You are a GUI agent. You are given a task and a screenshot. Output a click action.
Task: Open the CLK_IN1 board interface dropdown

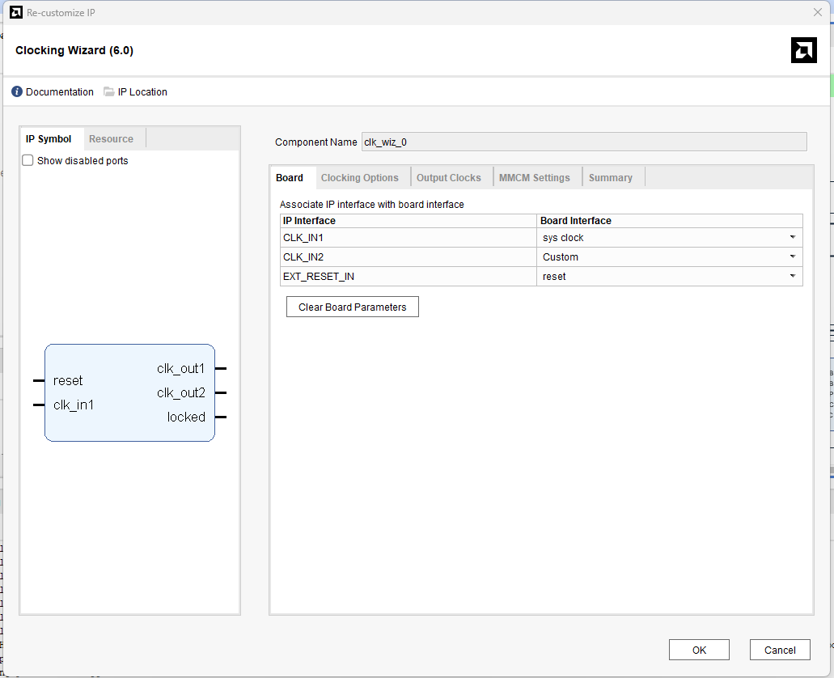792,238
